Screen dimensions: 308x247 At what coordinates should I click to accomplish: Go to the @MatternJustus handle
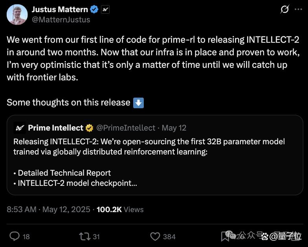point(61,20)
